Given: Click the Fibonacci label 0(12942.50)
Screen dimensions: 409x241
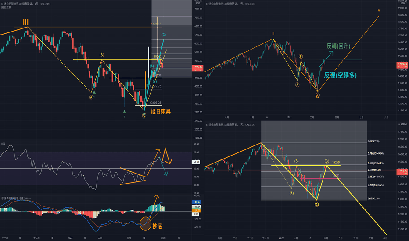Looking at the screenshot, I should click(373, 199).
